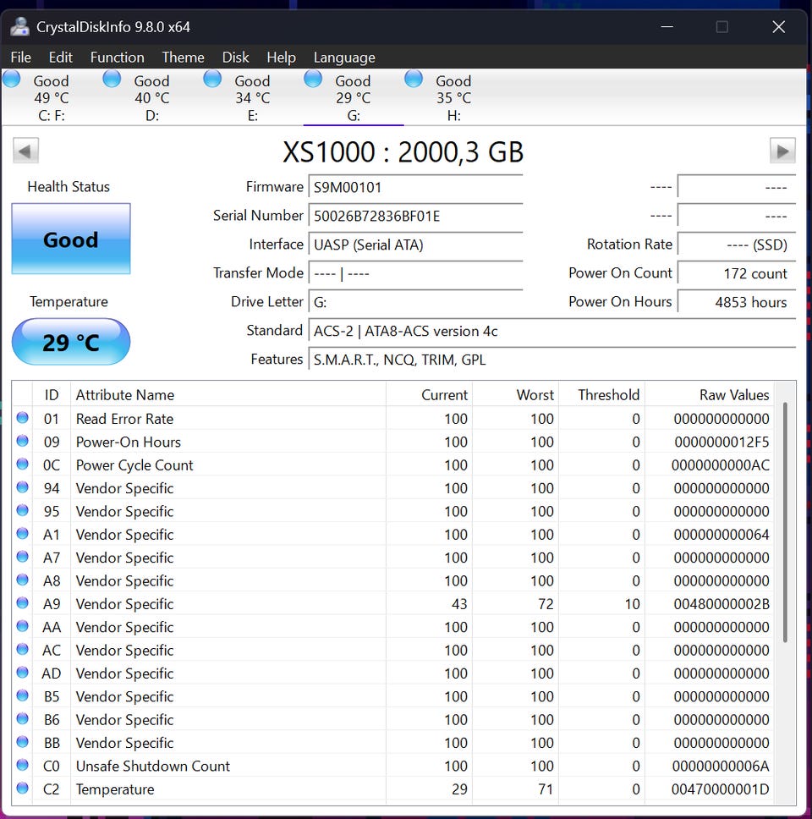Click the status orb of attribute AA row
Image resolution: width=812 pixels, height=819 pixels.
point(23,626)
